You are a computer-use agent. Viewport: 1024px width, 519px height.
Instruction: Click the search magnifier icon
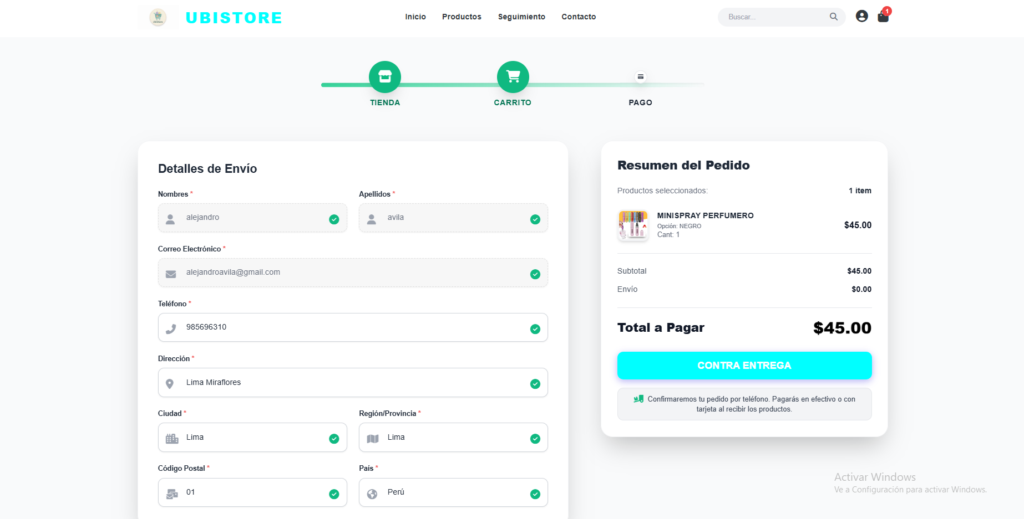point(833,17)
